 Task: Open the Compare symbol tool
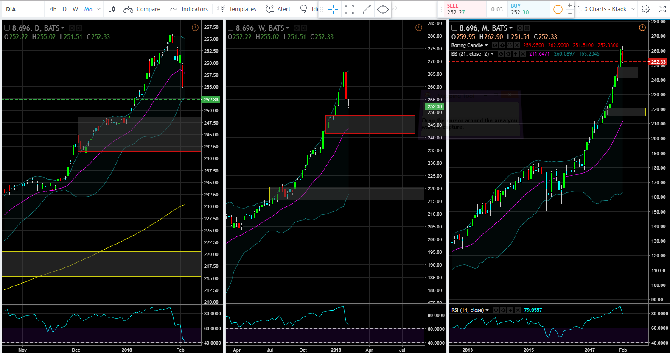(142, 9)
